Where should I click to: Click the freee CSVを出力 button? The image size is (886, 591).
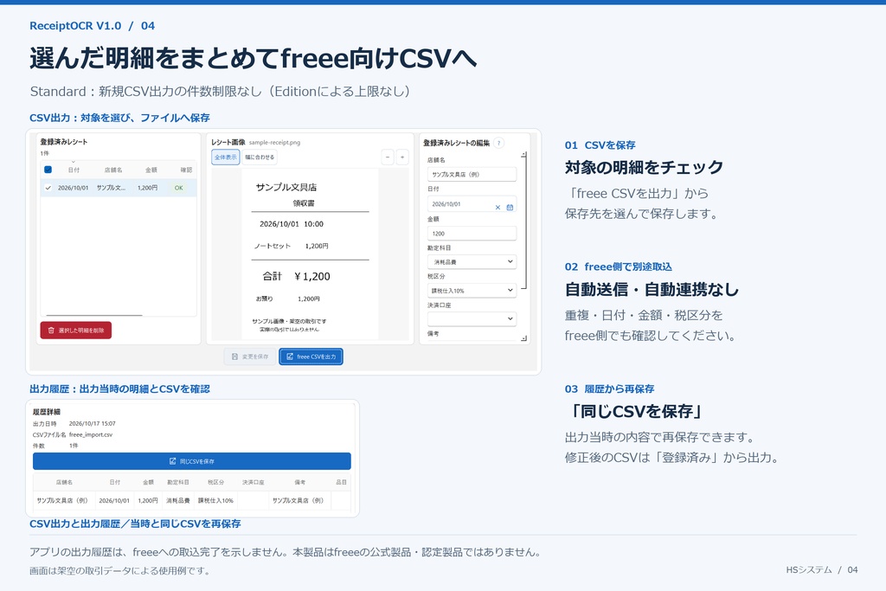tap(311, 357)
